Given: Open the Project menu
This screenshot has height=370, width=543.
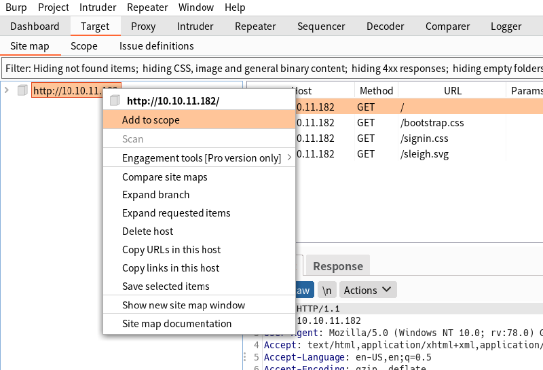Looking at the screenshot, I should 54,7.
